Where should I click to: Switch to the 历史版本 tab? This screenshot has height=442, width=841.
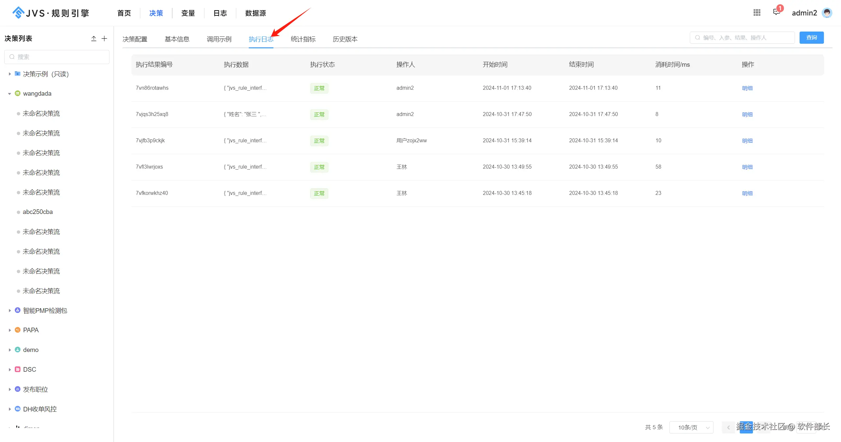(345, 39)
